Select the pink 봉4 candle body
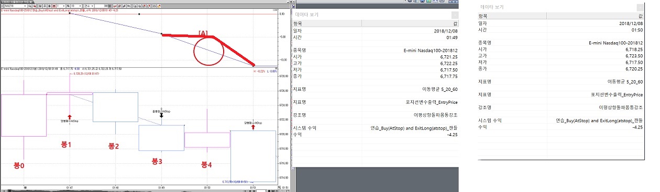Screen dimensions: 660x192 pos(207,140)
